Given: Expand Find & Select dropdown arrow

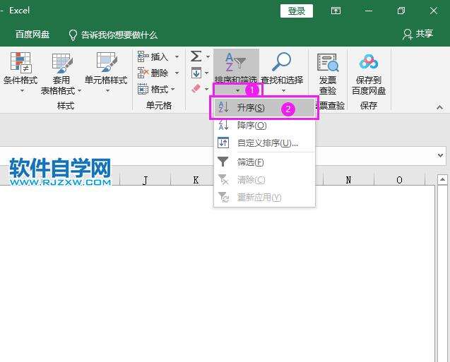Looking at the screenshot, I should tap(283, 91).
